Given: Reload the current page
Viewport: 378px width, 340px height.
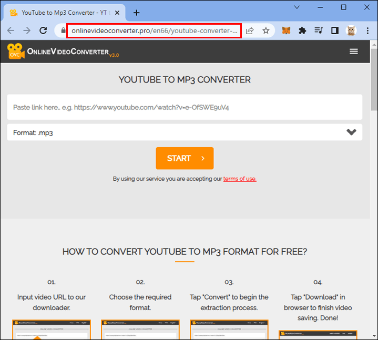Looking at the screenshot, I should tap(43, 30).
